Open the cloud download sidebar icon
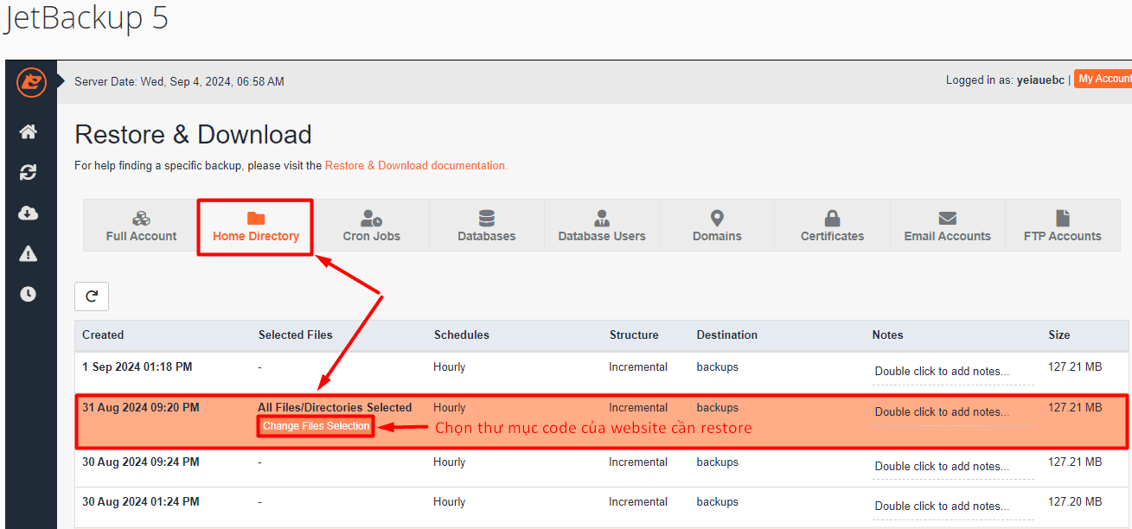The width and height of the screenshot is (1132, 529). tap(27, 213)
